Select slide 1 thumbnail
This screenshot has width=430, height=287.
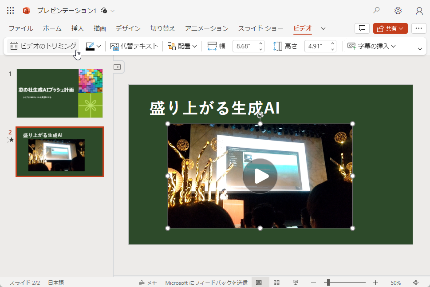point(59,93)
